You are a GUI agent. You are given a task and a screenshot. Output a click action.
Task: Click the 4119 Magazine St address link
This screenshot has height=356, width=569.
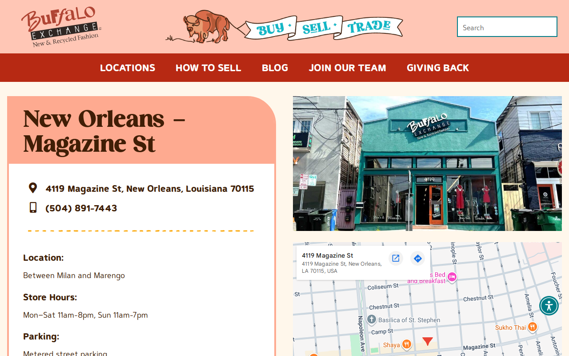(150, 189)
